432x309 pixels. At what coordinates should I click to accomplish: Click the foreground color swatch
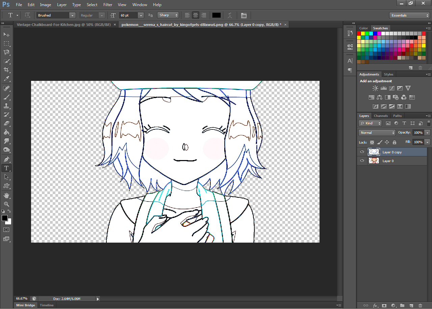click(5, 218)
